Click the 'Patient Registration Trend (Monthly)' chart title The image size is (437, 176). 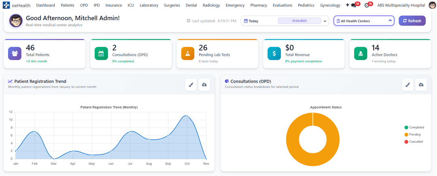109,107
